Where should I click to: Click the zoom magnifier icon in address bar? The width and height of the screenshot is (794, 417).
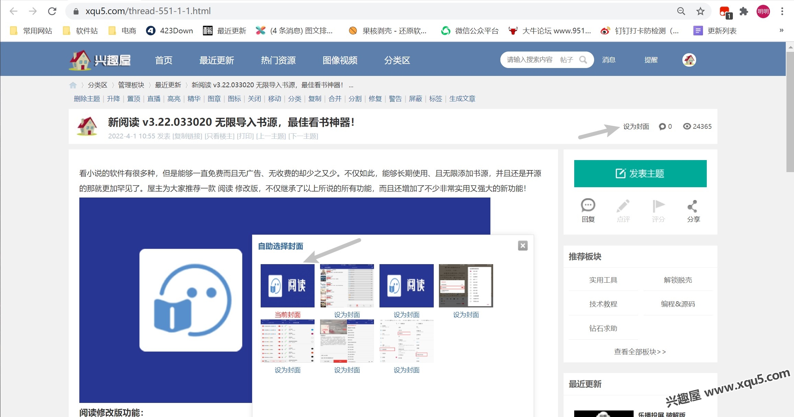coord(681,11)
